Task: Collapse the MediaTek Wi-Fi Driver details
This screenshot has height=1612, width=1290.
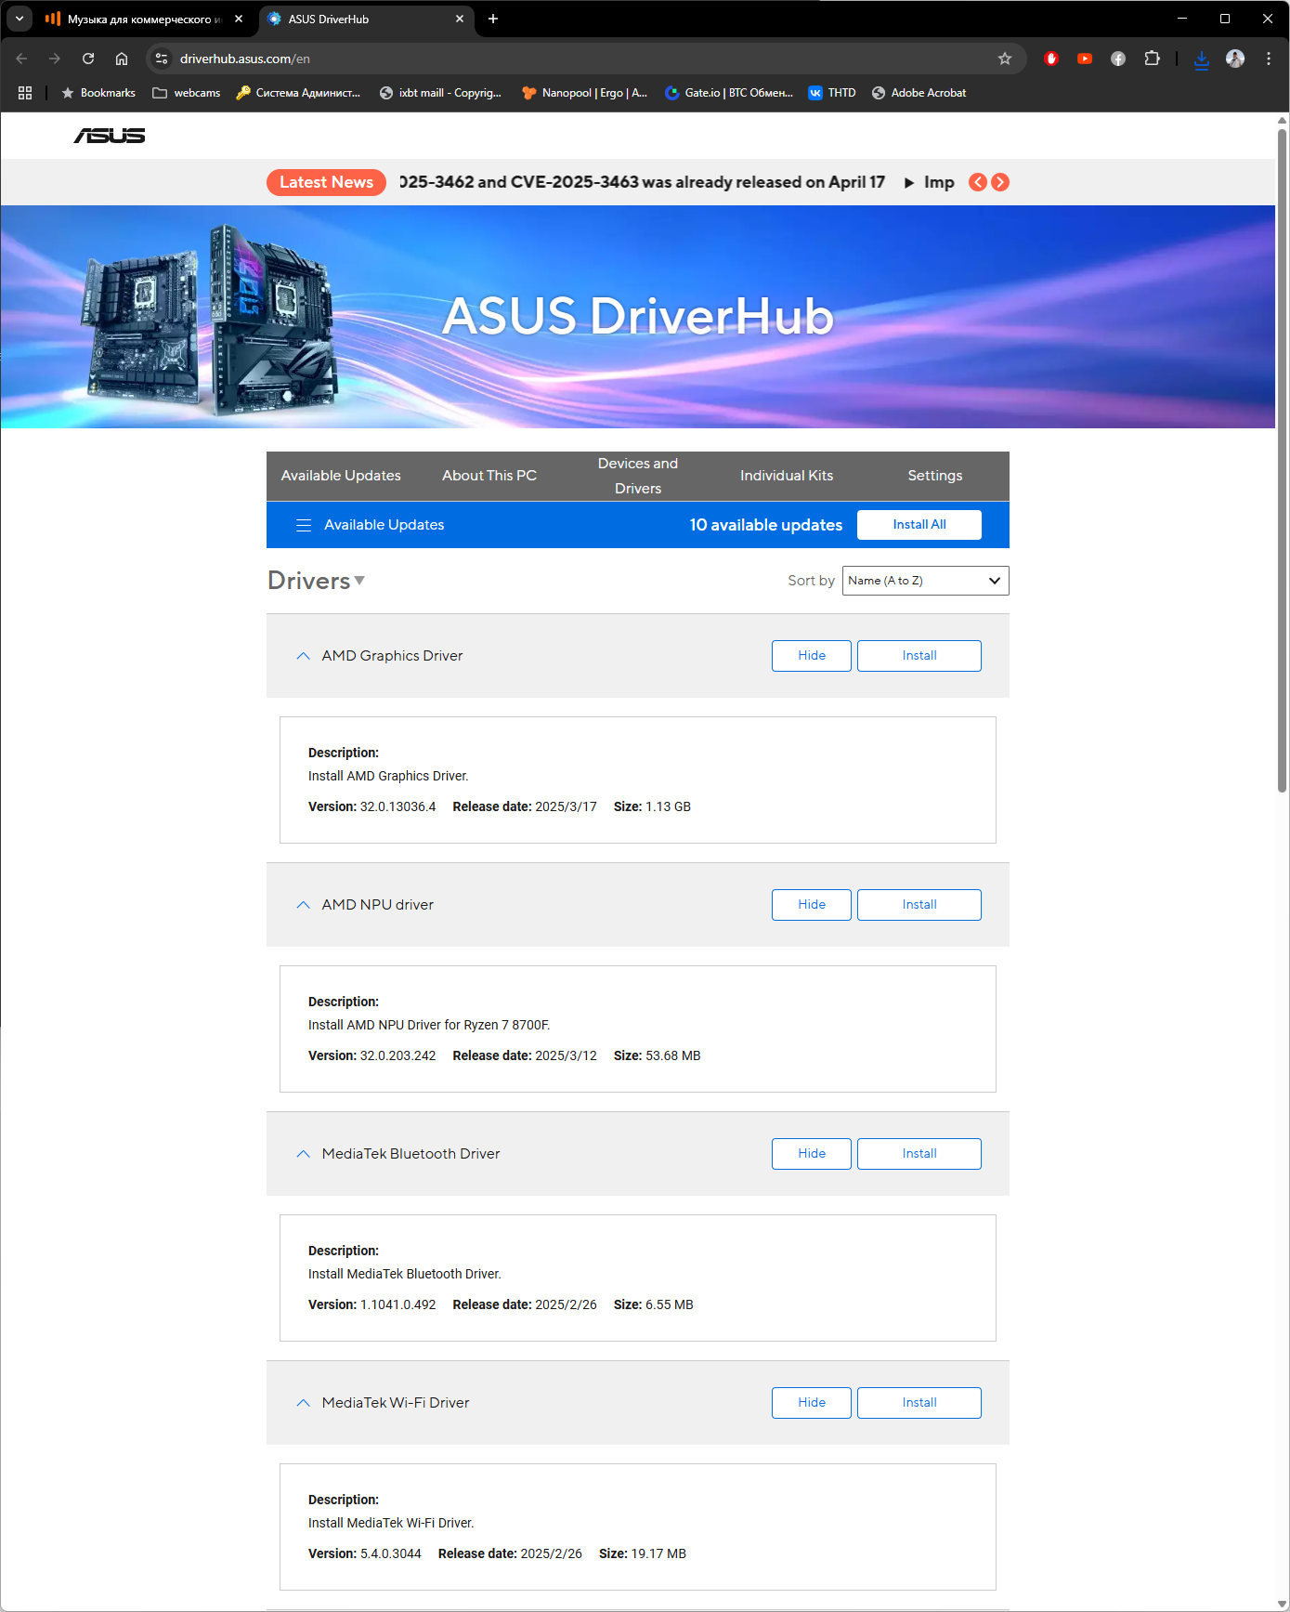Action: pos(303,1403)
